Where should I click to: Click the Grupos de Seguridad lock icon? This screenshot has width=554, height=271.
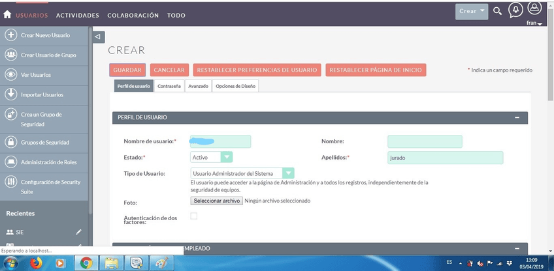tap(10, 142)
